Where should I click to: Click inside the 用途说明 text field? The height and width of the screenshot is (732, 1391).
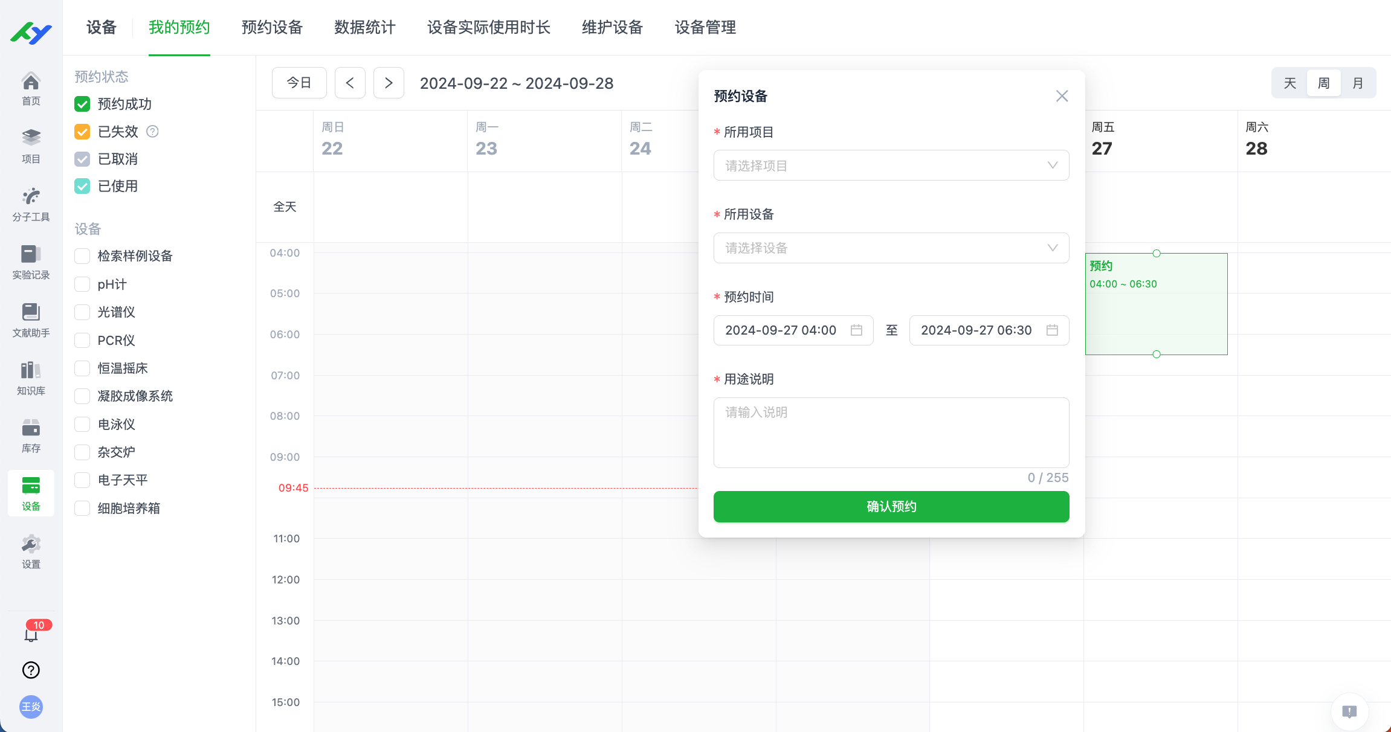(x=891, y=432)
